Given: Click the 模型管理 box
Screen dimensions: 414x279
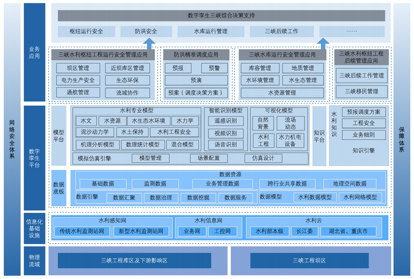Looking at the screenshot, I should pos(150,158).
